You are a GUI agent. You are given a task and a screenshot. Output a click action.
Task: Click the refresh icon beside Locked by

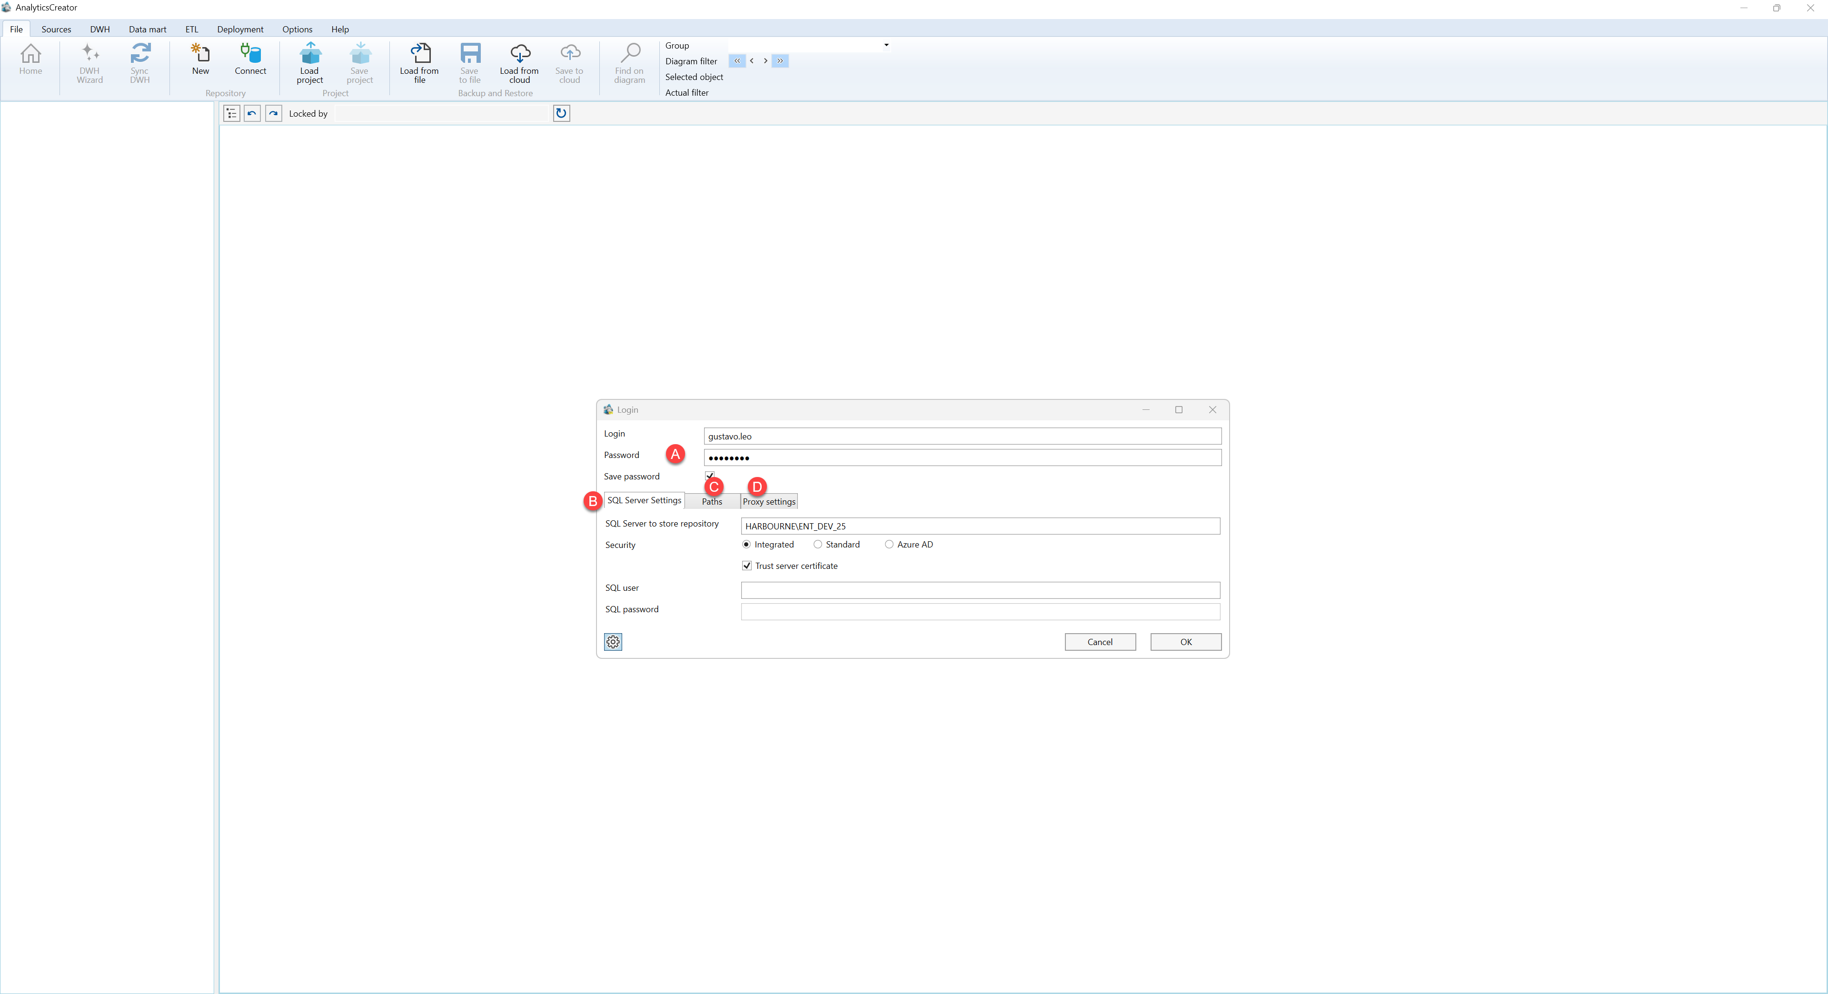click(x=561, y=113)
